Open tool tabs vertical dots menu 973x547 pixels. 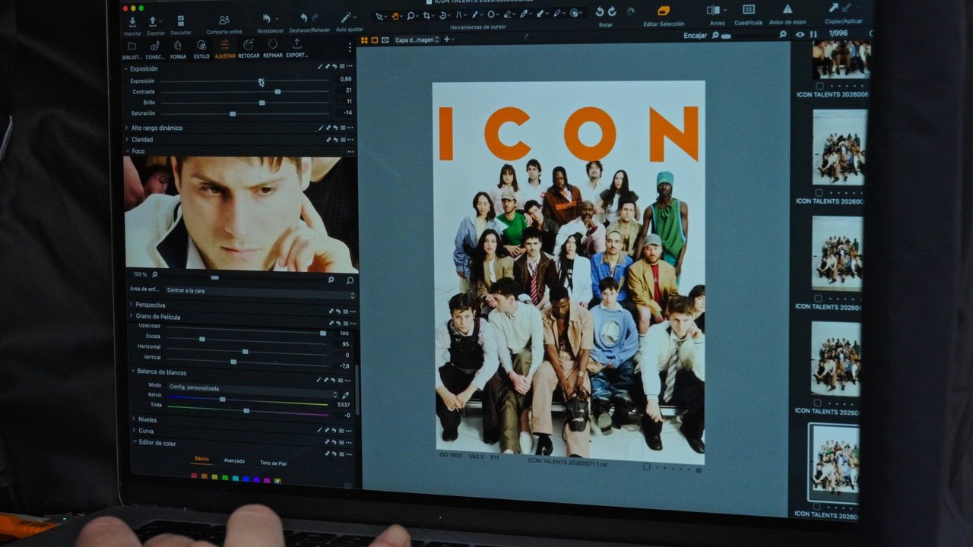350,47
